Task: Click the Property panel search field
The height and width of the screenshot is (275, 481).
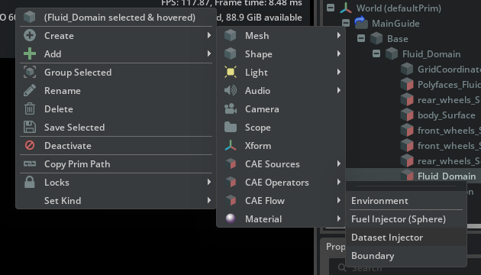Action: click(x=405, y=268)
